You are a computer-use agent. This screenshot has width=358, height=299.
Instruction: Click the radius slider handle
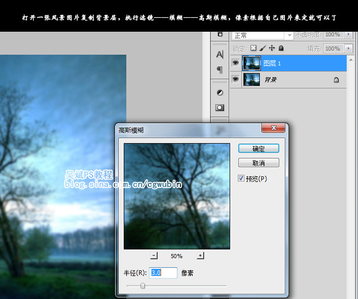pos(143,286)
